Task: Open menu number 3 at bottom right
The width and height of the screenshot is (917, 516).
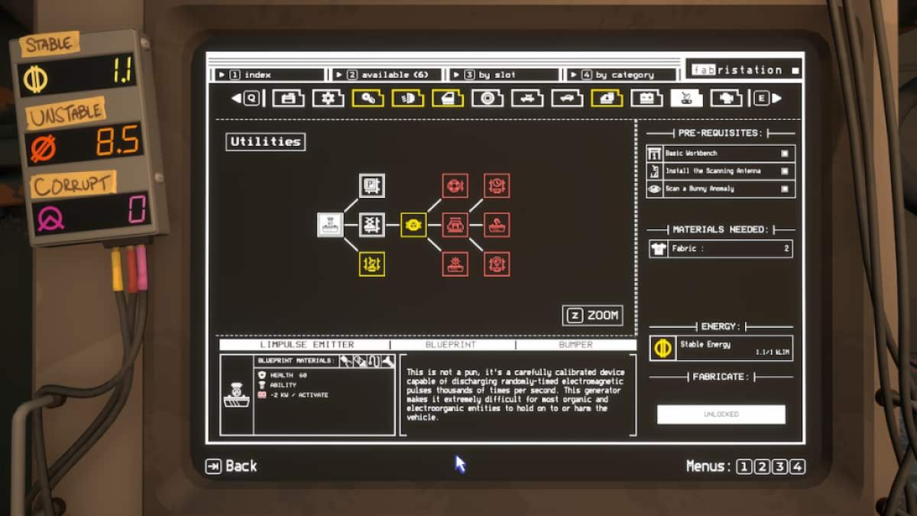Action: 780,466
